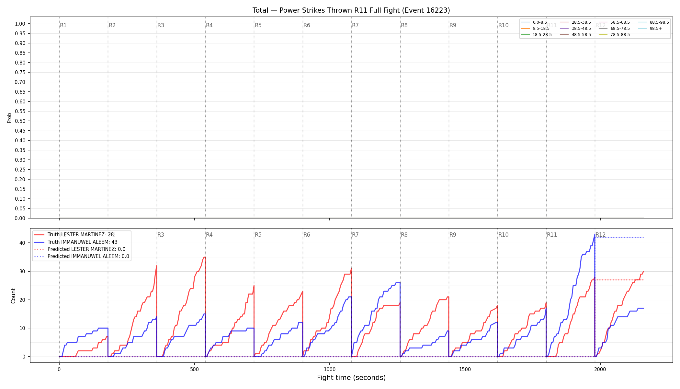680x389 pixels.
Task: Click the 20 tick on the Count axis
Action: pyautogui.click(x=23, y=300)
